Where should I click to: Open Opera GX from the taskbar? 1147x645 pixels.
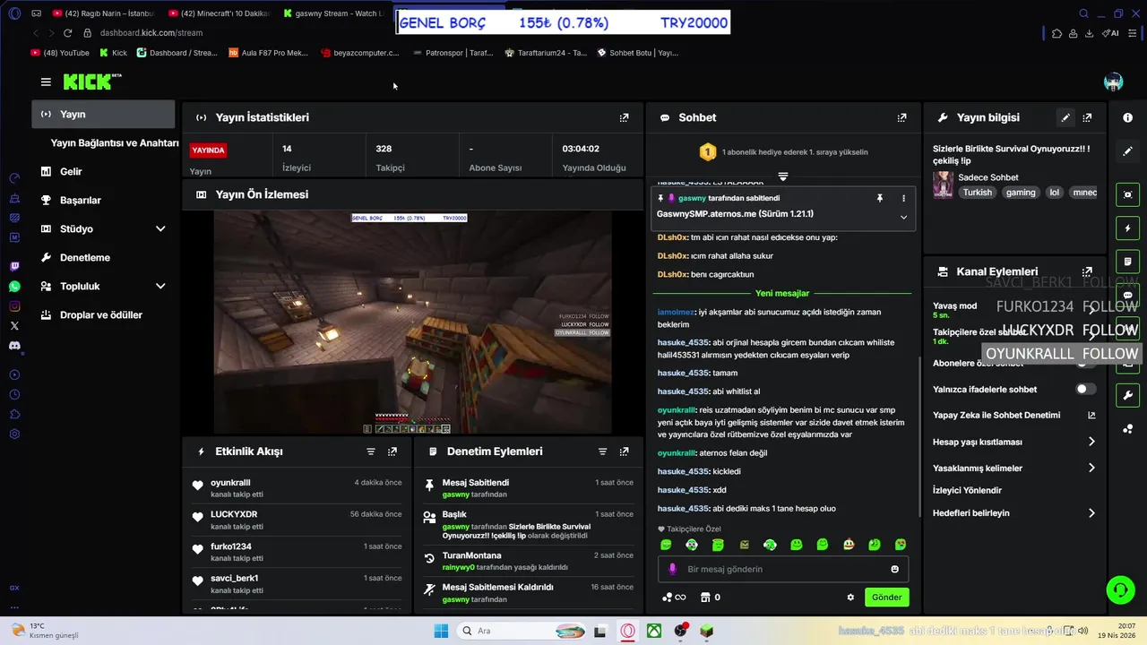pos(628,631)
